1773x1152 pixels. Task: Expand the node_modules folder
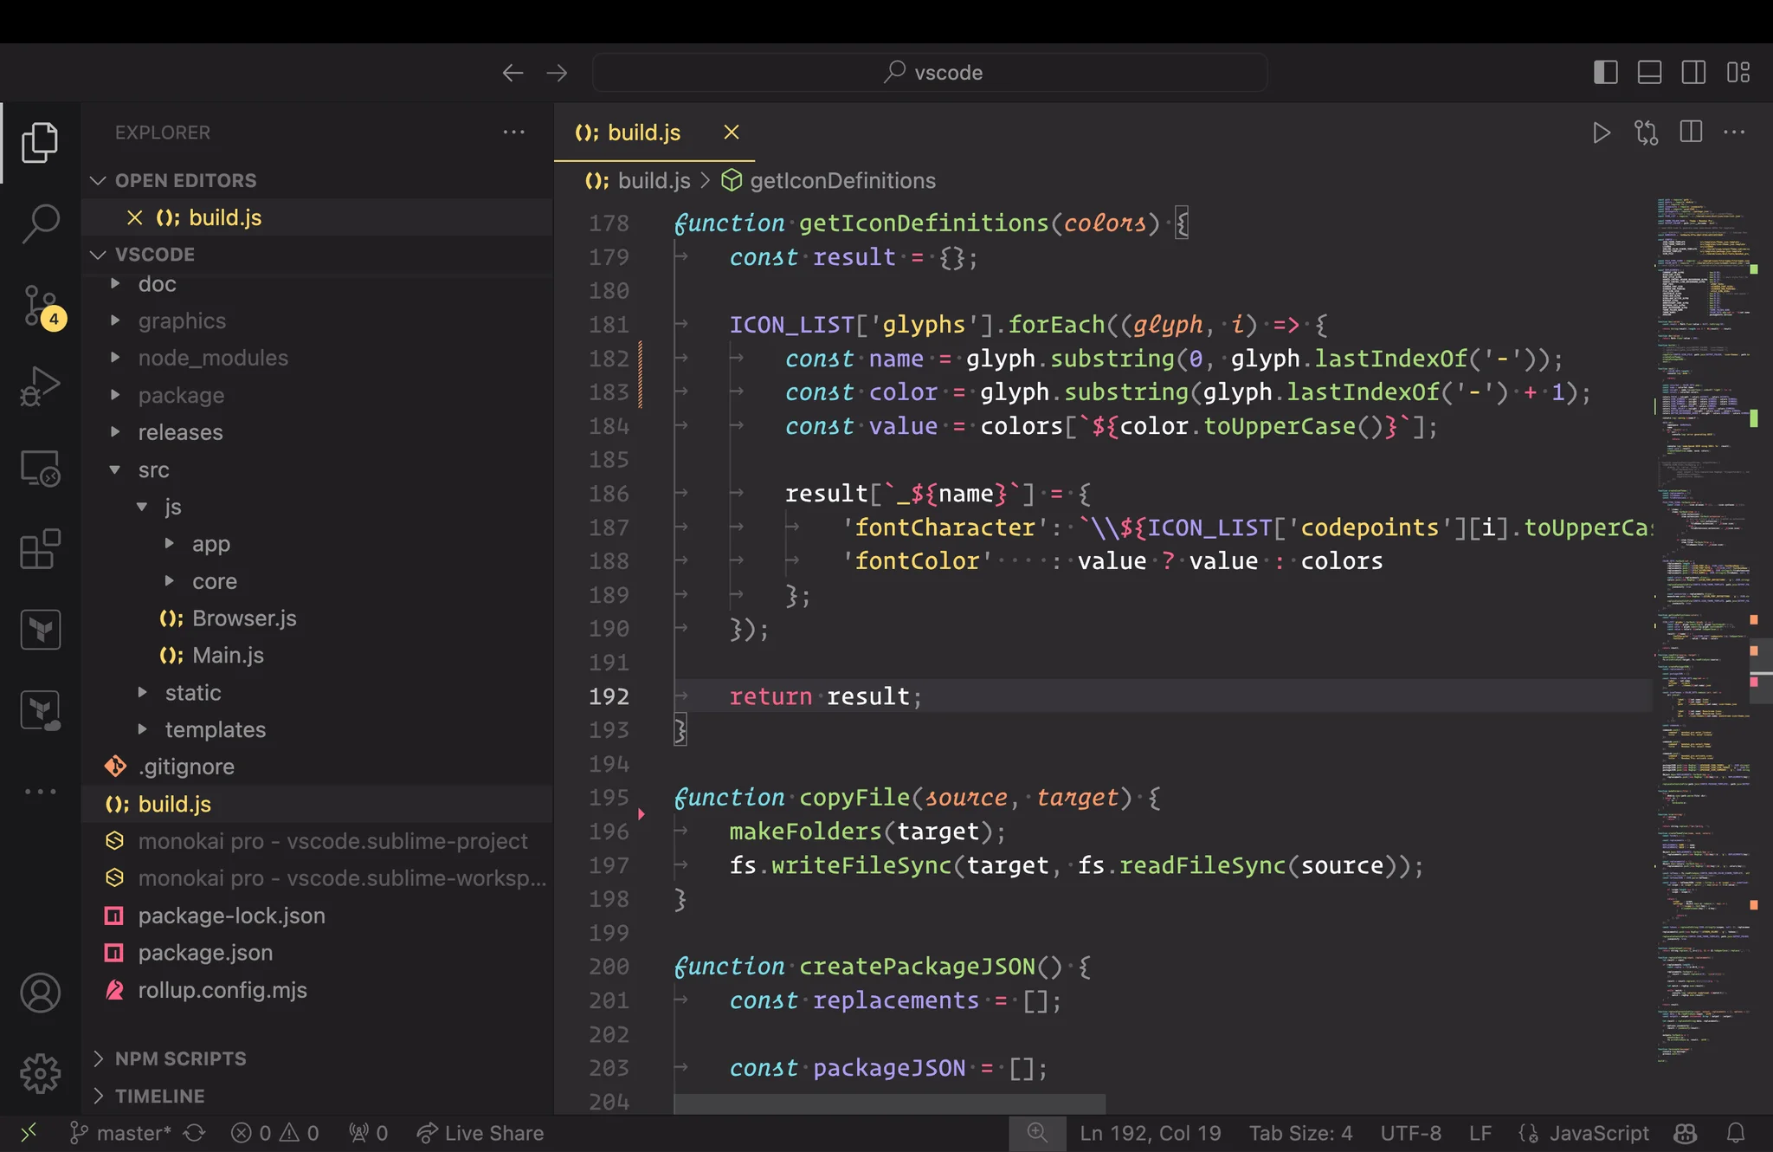coord(213,358)
